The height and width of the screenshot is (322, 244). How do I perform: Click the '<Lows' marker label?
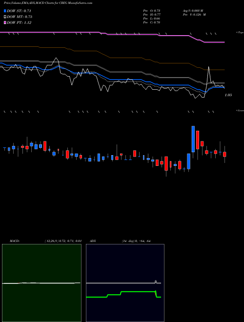[240, 110]
